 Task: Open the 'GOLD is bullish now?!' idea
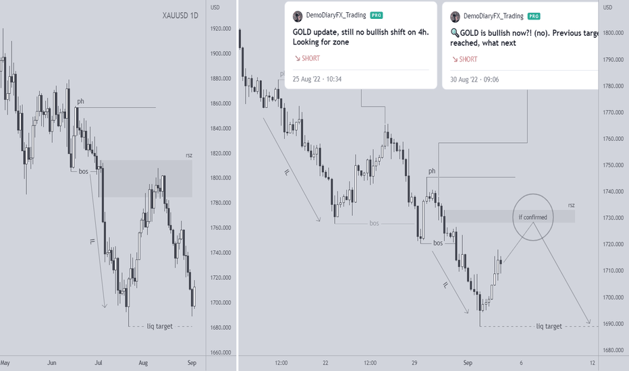(524, 38)
